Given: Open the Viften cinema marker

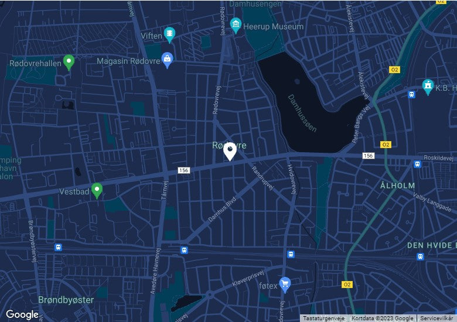Looking at the screenshot, I should [x=169, y=35].
